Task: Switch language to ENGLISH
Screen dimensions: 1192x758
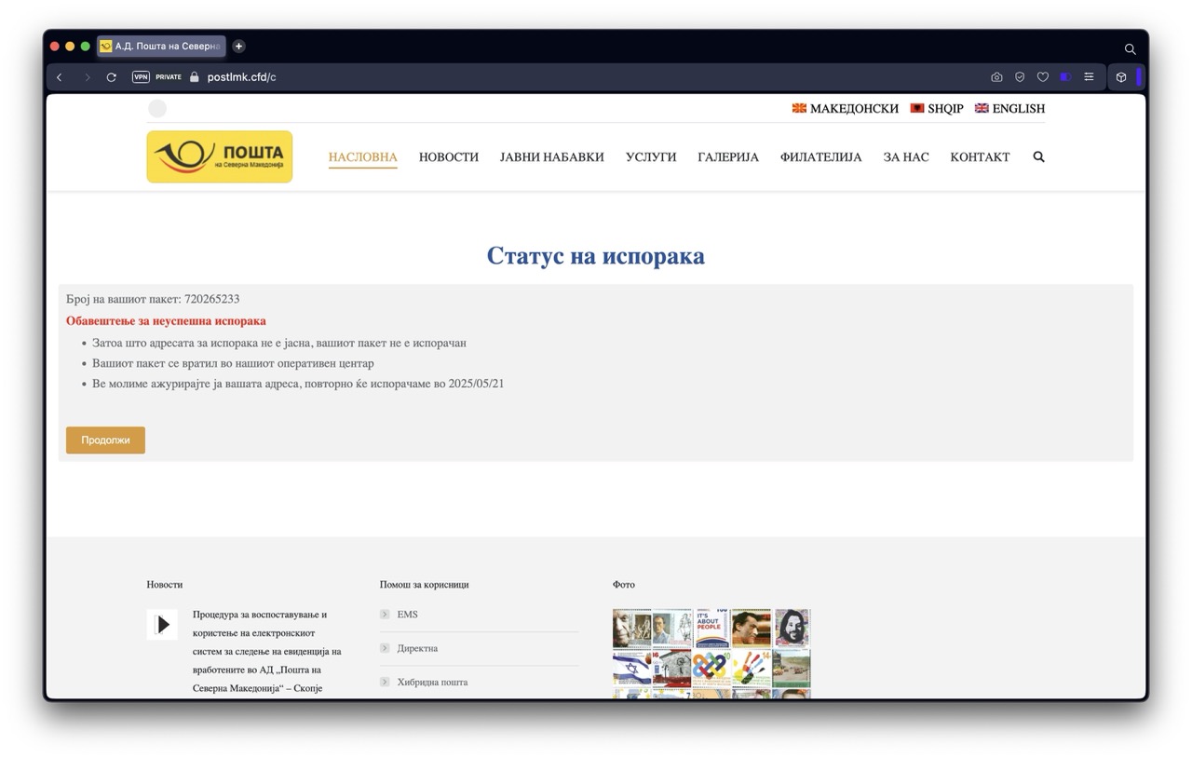Action: point(1009,109)
